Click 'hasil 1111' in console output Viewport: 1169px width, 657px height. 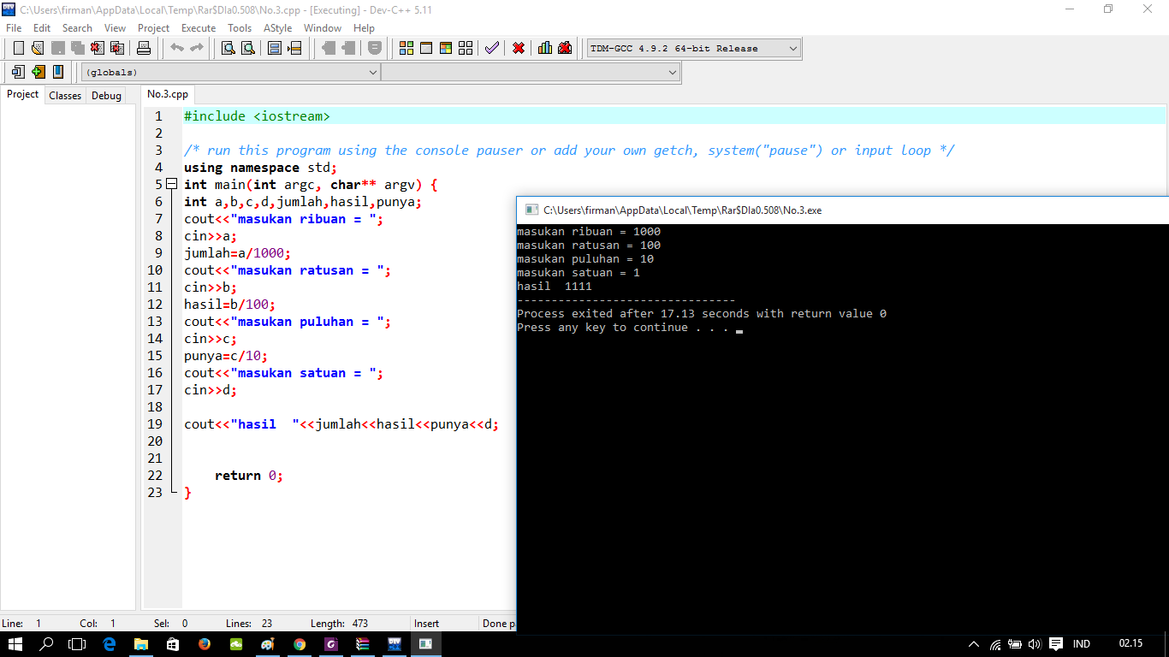click(x=554, y=287)
